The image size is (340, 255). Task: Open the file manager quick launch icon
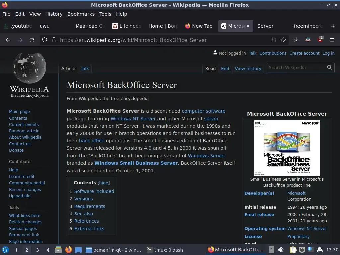coord(58,250)
